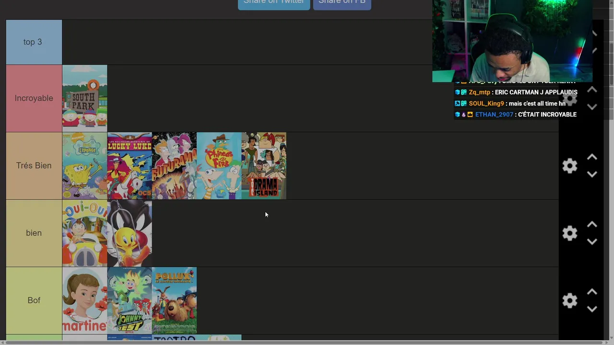Image resolution: width=614 pixels, height=345 pixels.
Task: Click the top 3 tier label
Action: (34, 42)
